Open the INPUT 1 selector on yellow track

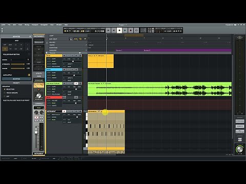(x=70, y=64)
